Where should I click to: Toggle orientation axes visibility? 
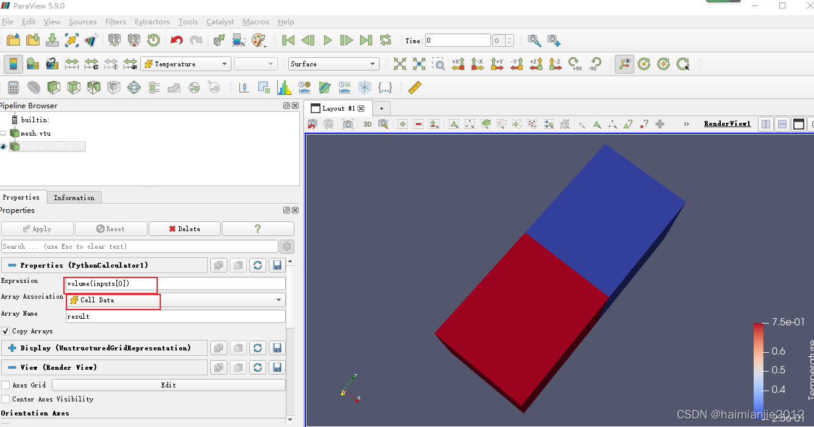point(624,64)
